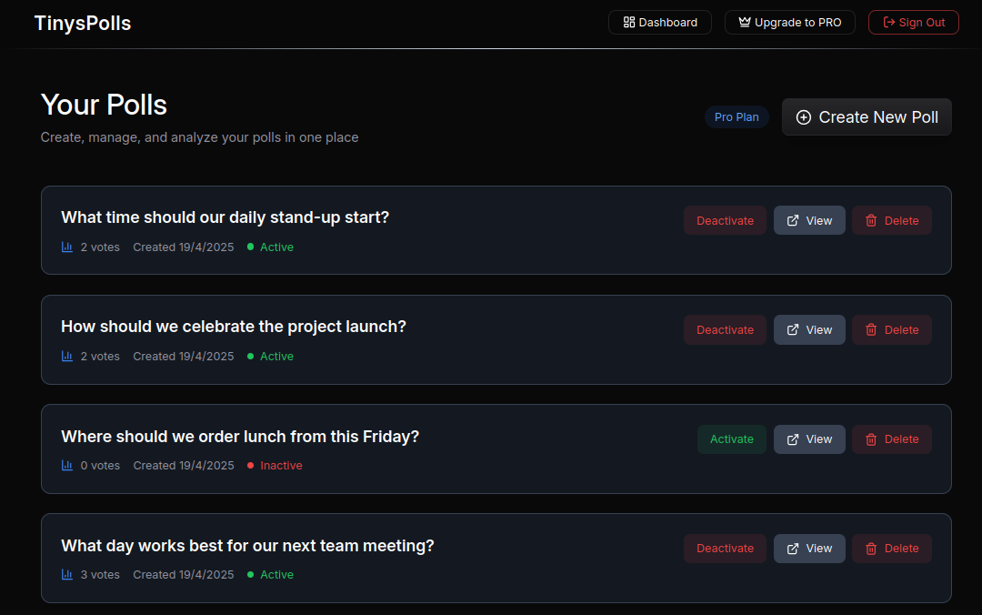Deactivate the daily stand-up poll
This screenshot has height=615, width=982.
pos(725,220)
